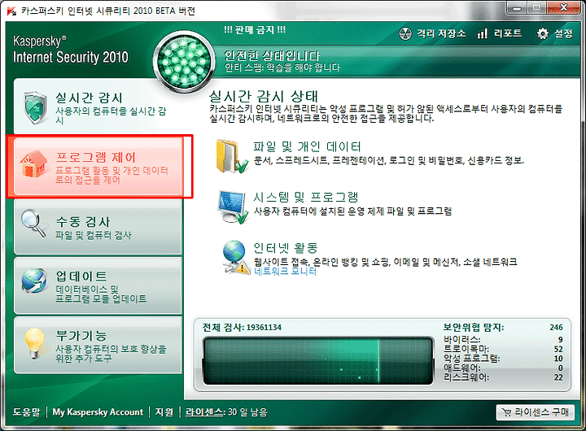Viewport: 586px width, 431px height.
Task: Select the 부가기능 tab
Action: pos(98,346)
